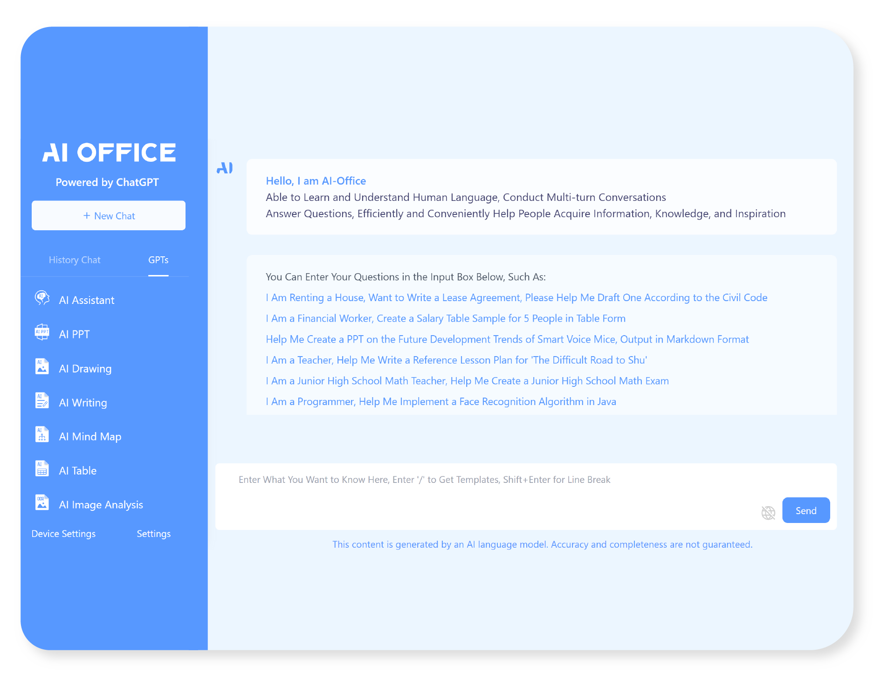
Task: Click the AI Drawing image icon
Action: tap(42, 367)
